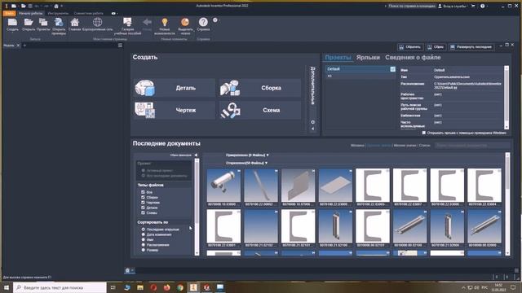
Task: Sort recent documents by Имя
Action: click(x=144, y=239)
